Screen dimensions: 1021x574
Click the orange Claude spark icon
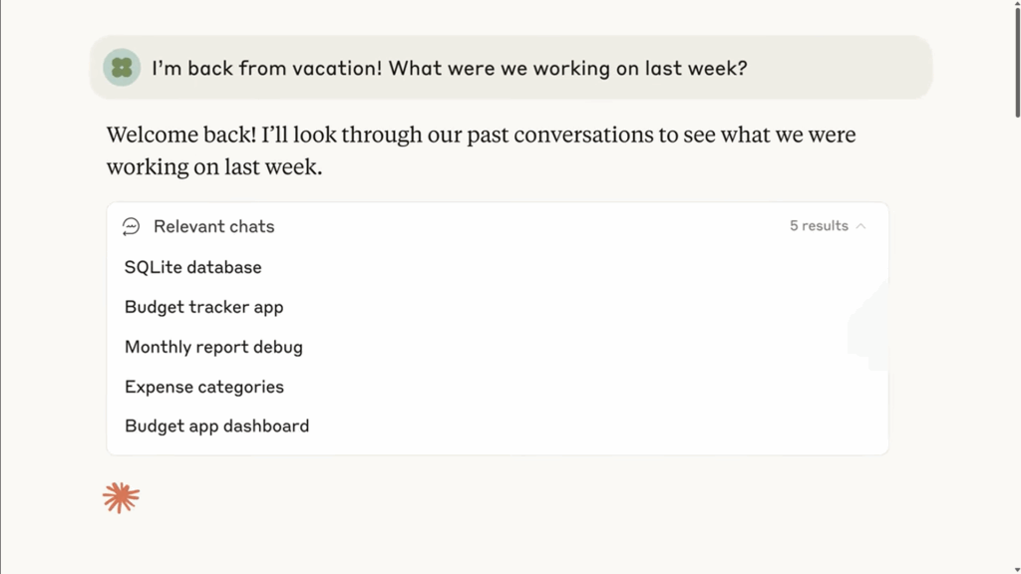tap(121, 497)
